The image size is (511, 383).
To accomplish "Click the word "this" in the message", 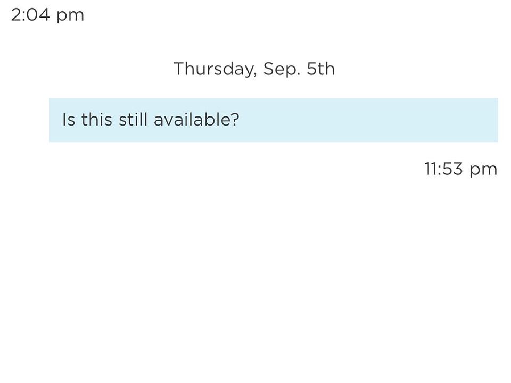I will (x=97, y=120).
